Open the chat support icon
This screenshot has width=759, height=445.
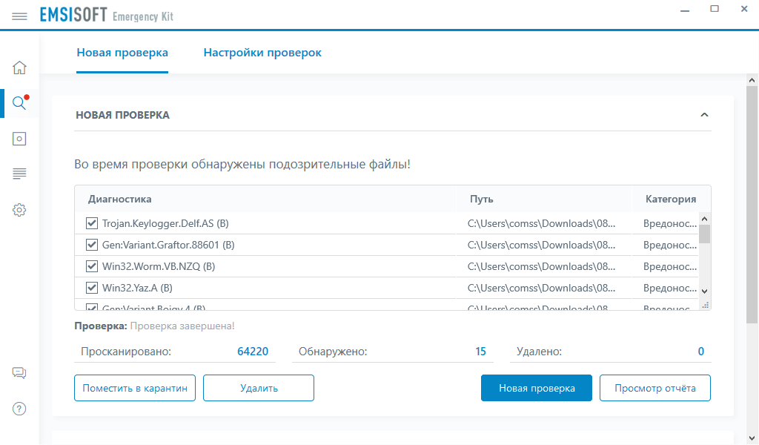(19, 373)
